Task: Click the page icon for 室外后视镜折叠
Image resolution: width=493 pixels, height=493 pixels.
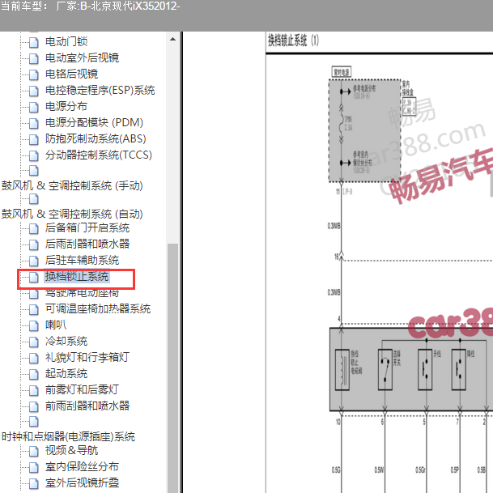Action: coord(34,484)
